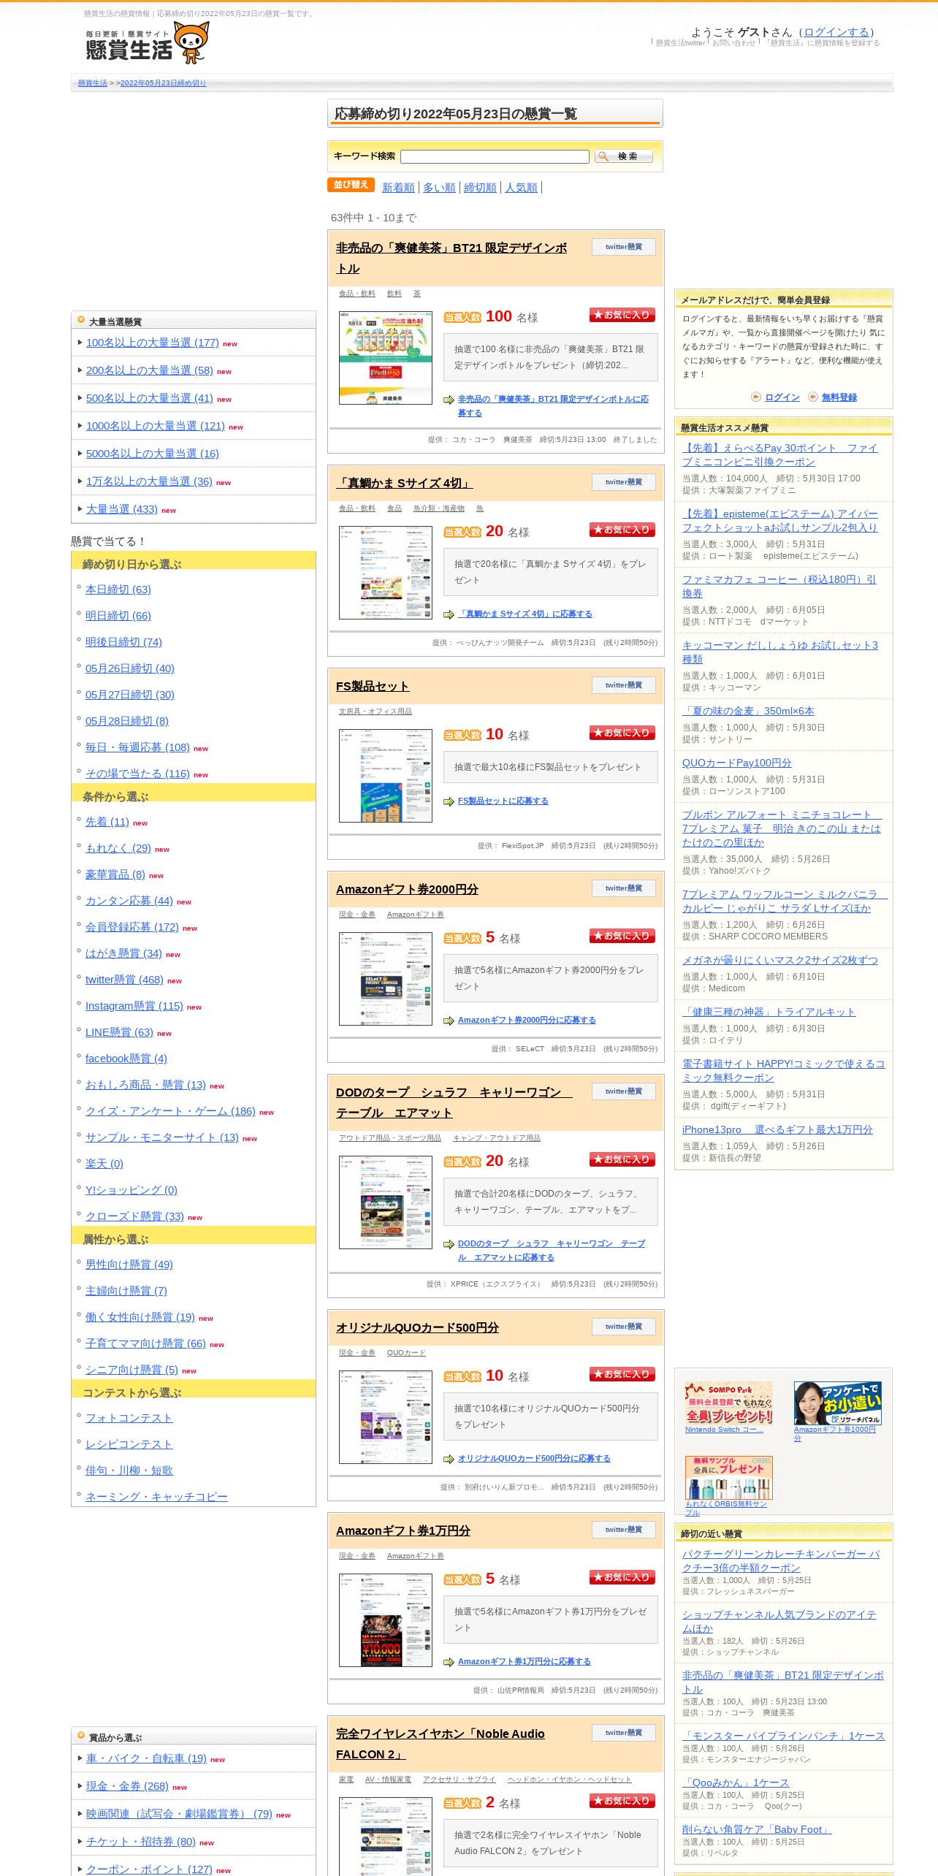Click オリジナルQUOカード500円分に応募する apply link

pos(534,1459)
